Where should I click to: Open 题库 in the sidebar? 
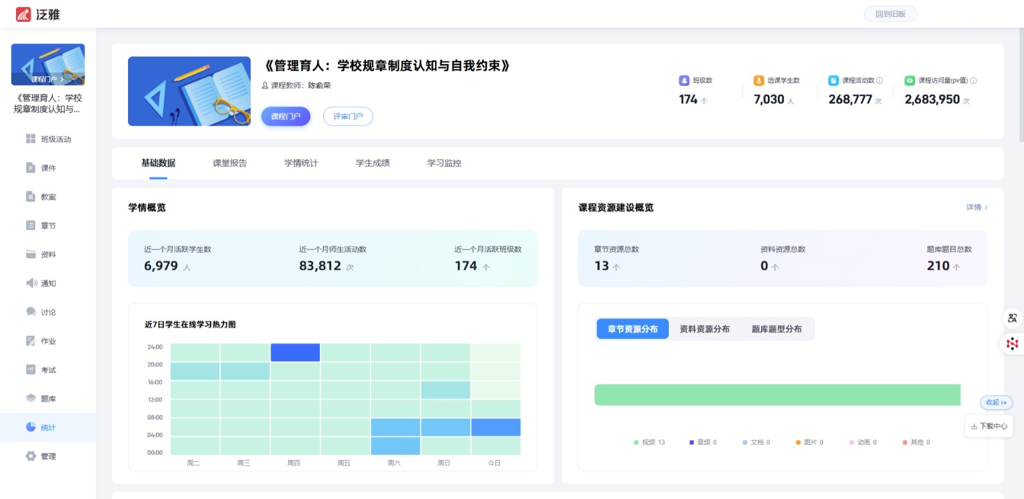click(31, 398)
